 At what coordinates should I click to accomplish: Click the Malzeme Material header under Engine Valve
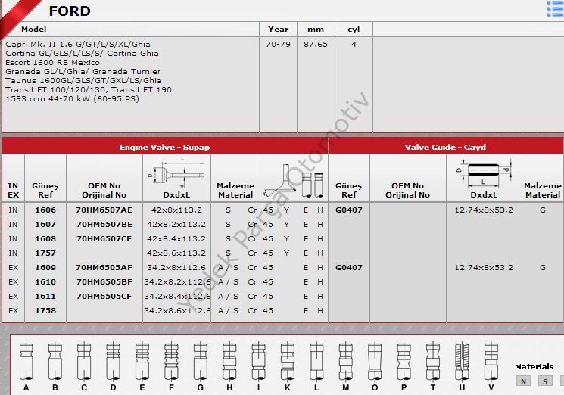235,190
